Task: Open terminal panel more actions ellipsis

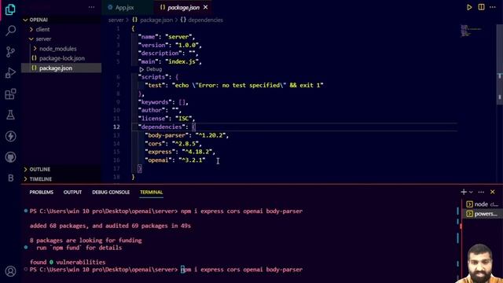Action: 481,192
